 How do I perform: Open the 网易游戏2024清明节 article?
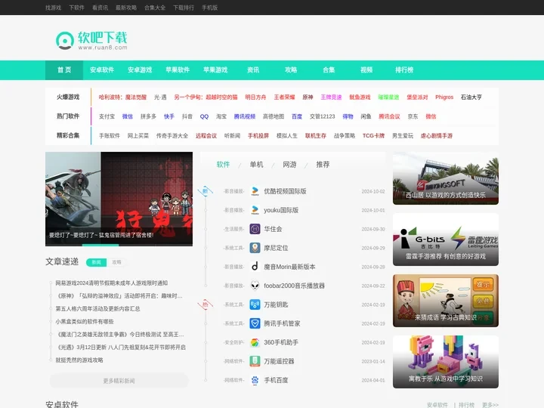111,283
